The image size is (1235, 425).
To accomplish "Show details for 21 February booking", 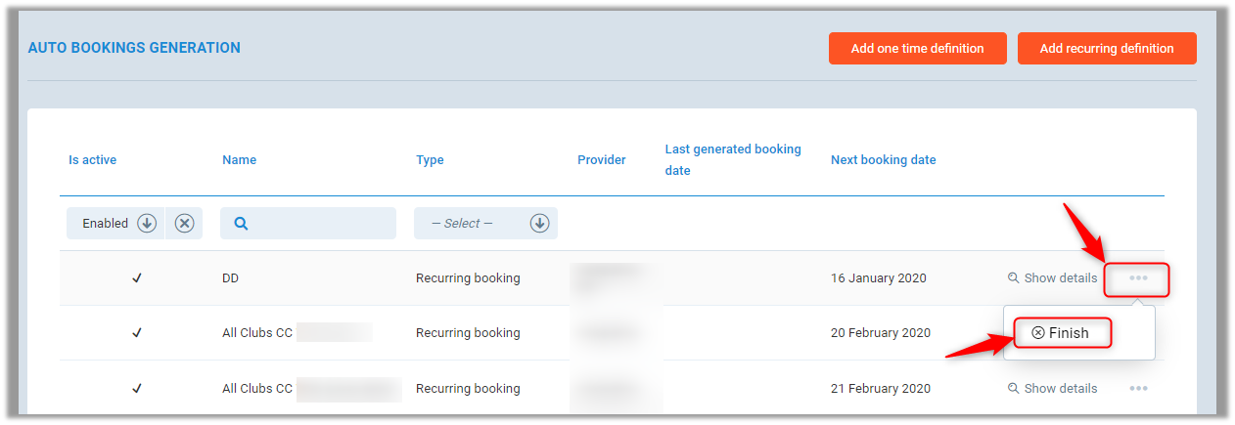I will [1052, 389].
